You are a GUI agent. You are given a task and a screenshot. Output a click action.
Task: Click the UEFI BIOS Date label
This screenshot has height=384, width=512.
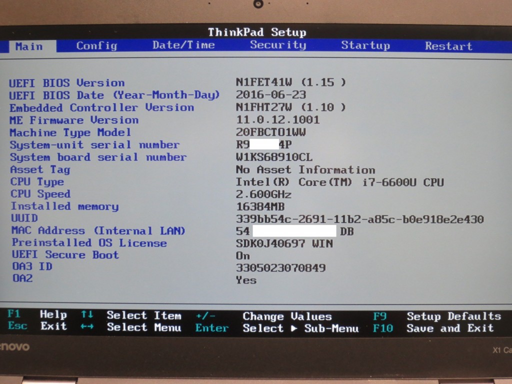pos(114,95)
